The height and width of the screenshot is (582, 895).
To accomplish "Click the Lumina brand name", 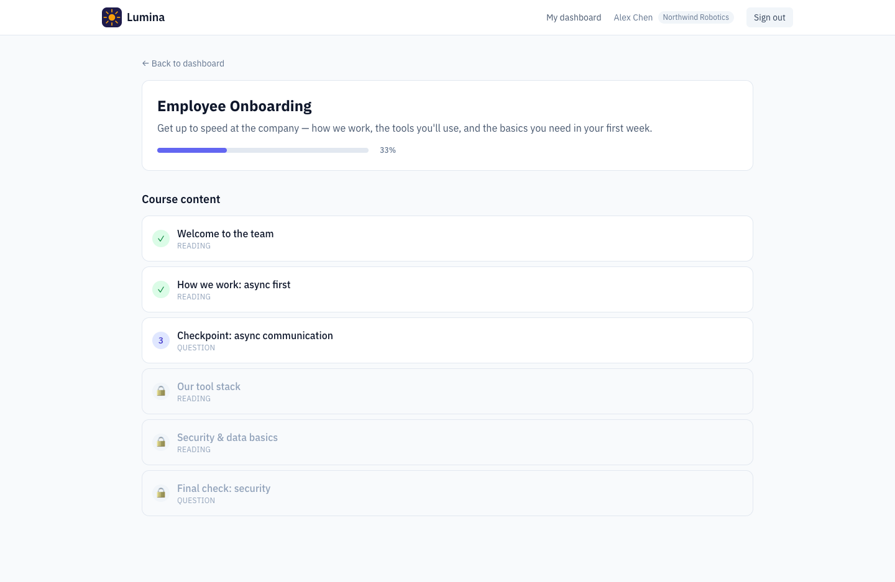I will [145, 17].
